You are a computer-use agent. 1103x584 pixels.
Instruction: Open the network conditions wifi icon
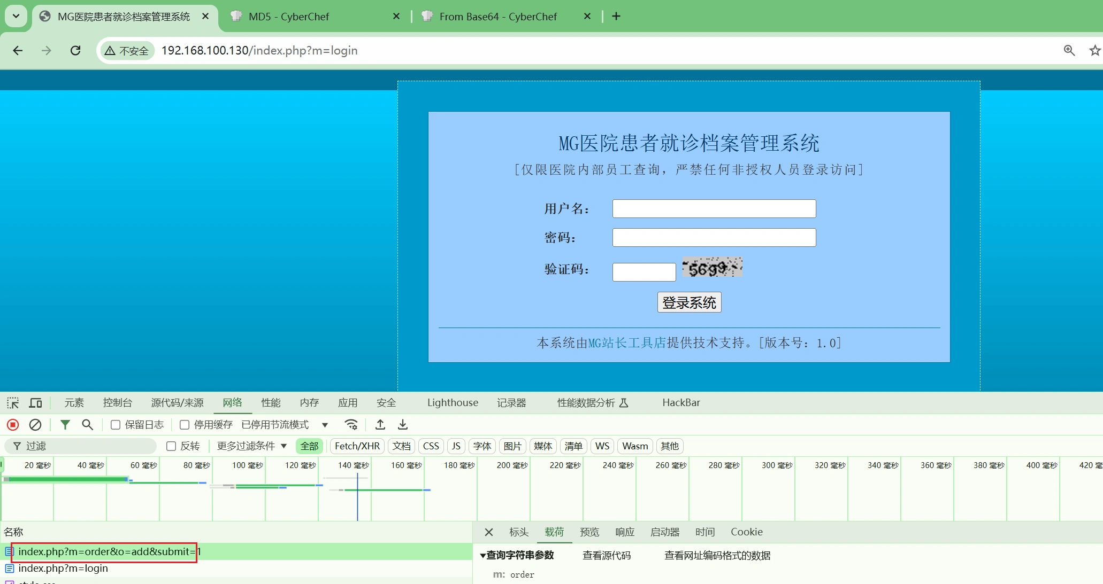click(351, 425)
